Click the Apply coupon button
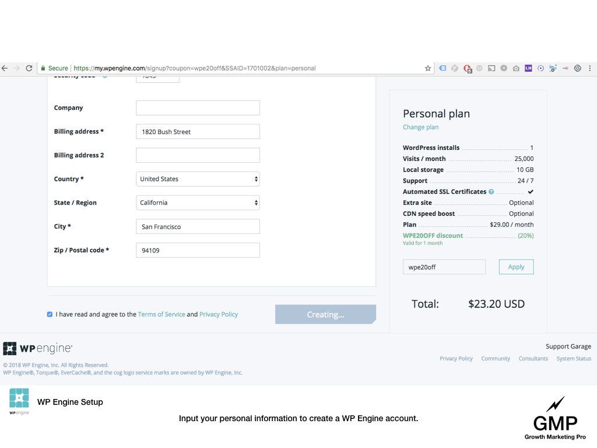 pyautogui.click(x=517, y=267)
